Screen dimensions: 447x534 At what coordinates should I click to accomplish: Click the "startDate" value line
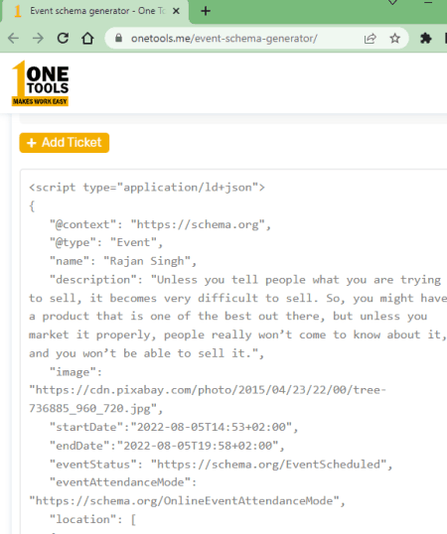[174, 427]
